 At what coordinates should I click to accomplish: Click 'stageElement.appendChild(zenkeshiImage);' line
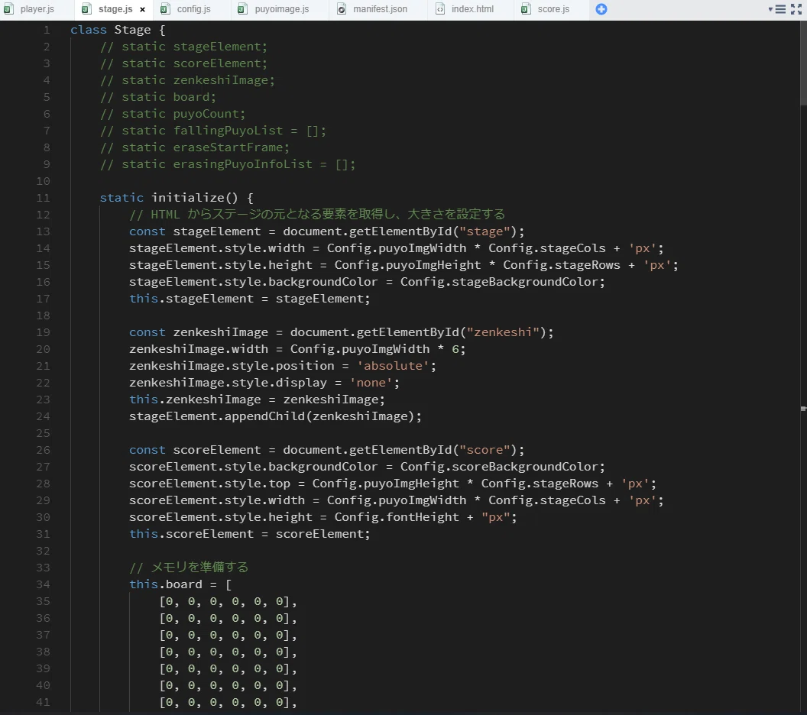click(x=275, y=416)
